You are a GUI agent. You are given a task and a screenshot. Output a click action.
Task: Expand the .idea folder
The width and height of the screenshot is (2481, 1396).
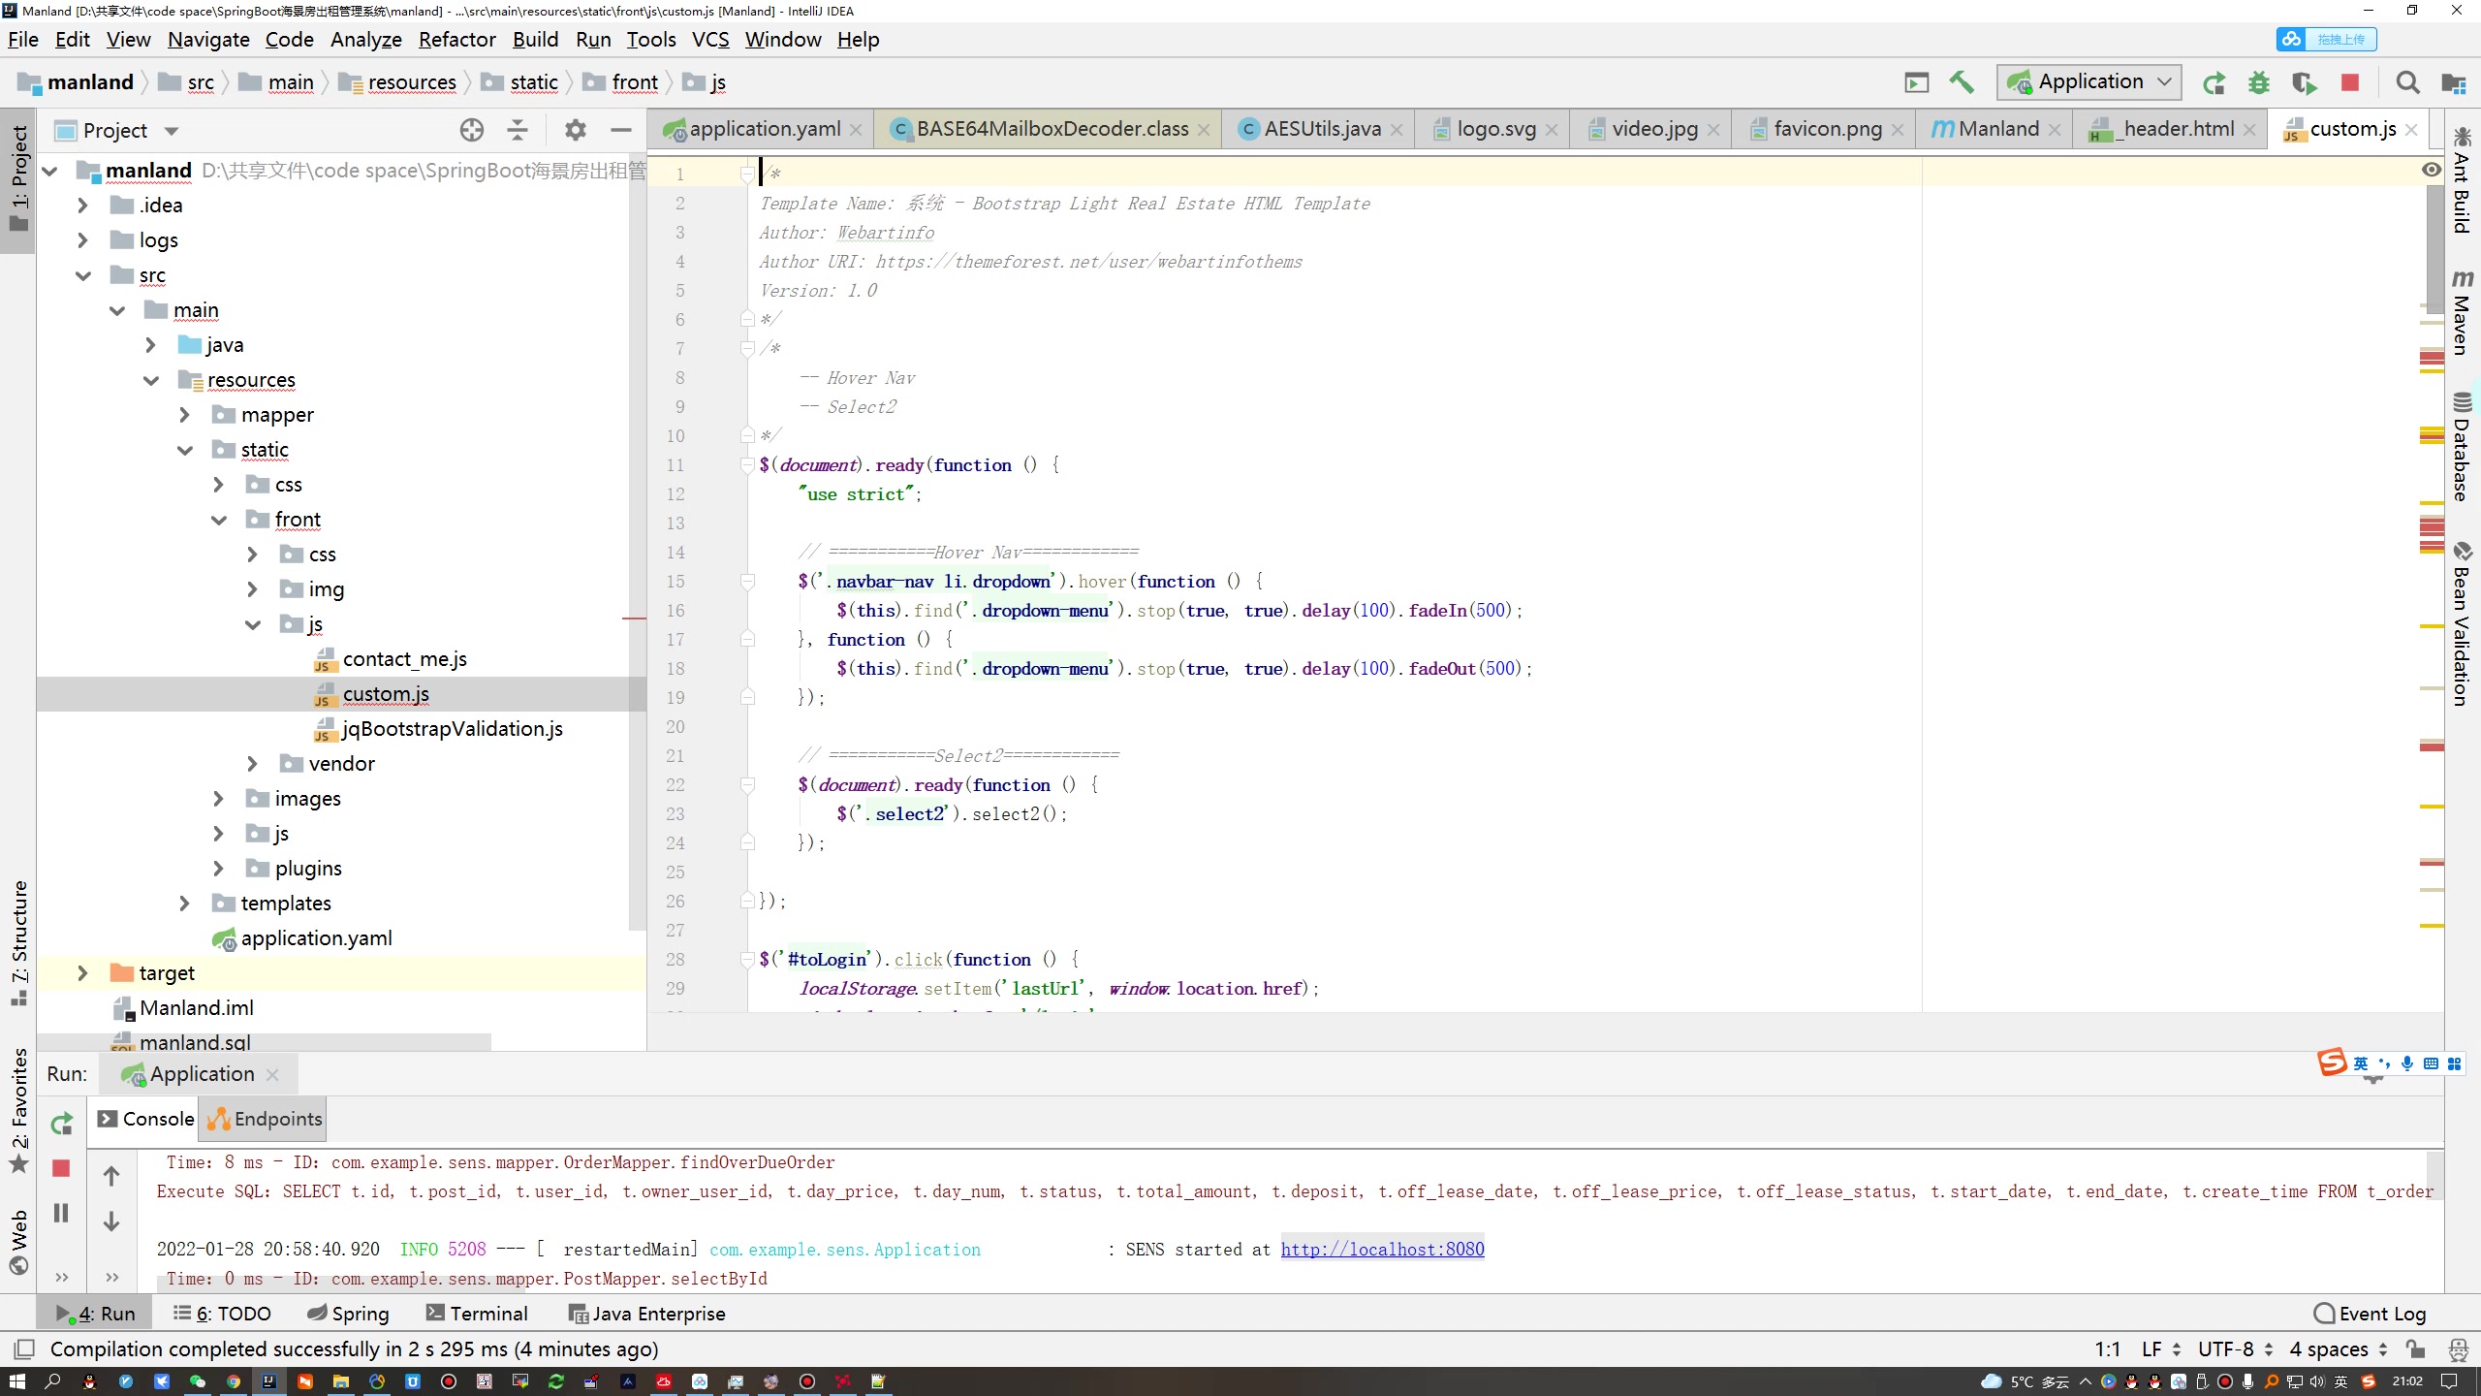pyautogui.click(x=82, y=206)
